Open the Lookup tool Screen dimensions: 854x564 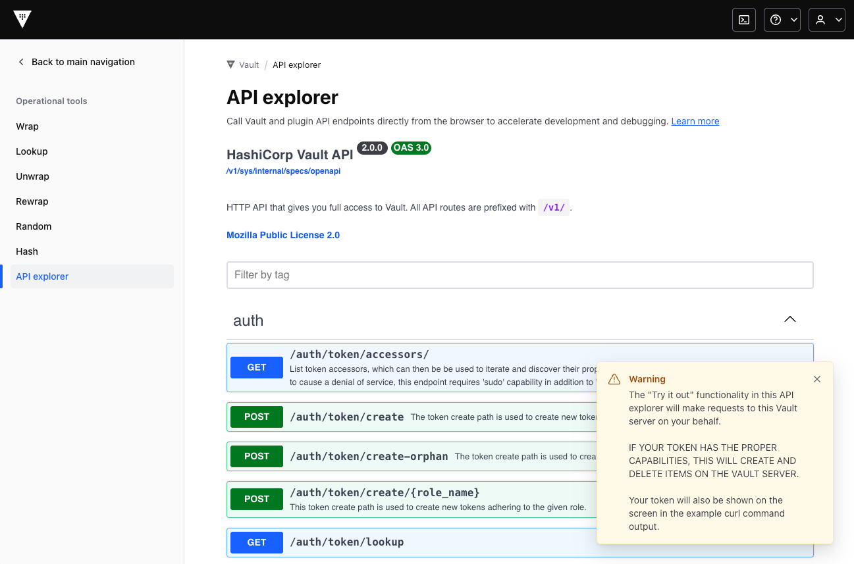(x=92, y=151)
